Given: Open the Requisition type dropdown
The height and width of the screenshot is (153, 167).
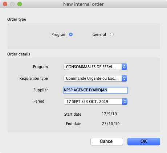Looking at the screenshot, I should click(x=95, y=78).
